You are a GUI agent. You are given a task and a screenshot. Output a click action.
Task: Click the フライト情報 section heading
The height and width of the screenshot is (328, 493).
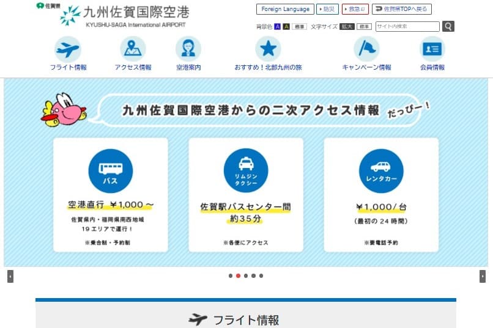(x=246, y=320)
